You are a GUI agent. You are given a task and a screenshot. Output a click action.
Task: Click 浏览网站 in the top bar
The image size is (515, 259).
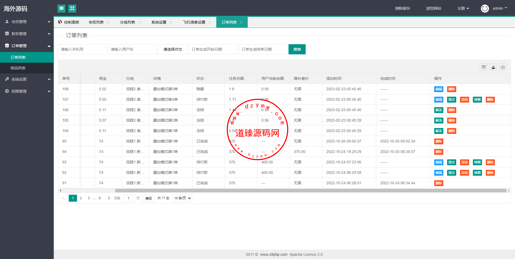coord(433,9)
